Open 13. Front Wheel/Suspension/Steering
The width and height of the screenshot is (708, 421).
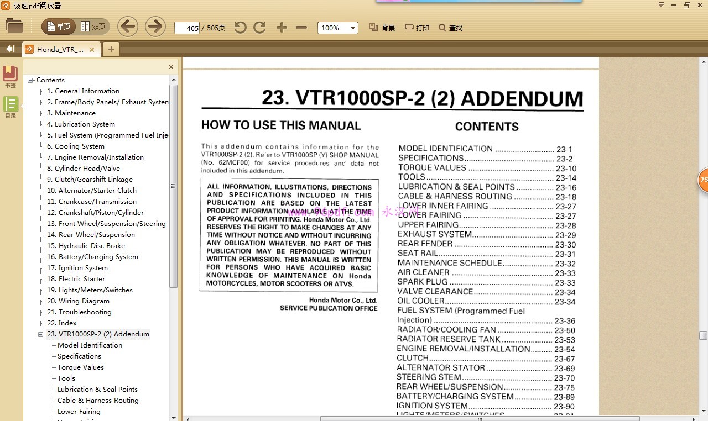click(x=106, y=224)
